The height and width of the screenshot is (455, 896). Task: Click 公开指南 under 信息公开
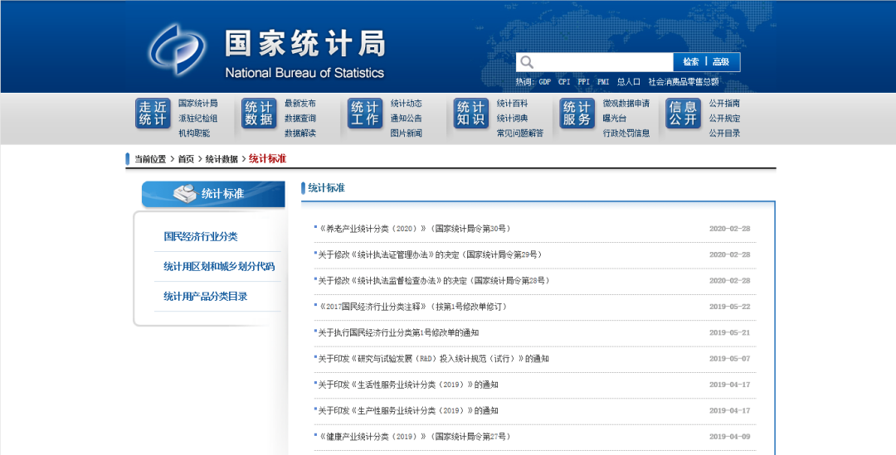click(724, 104)
